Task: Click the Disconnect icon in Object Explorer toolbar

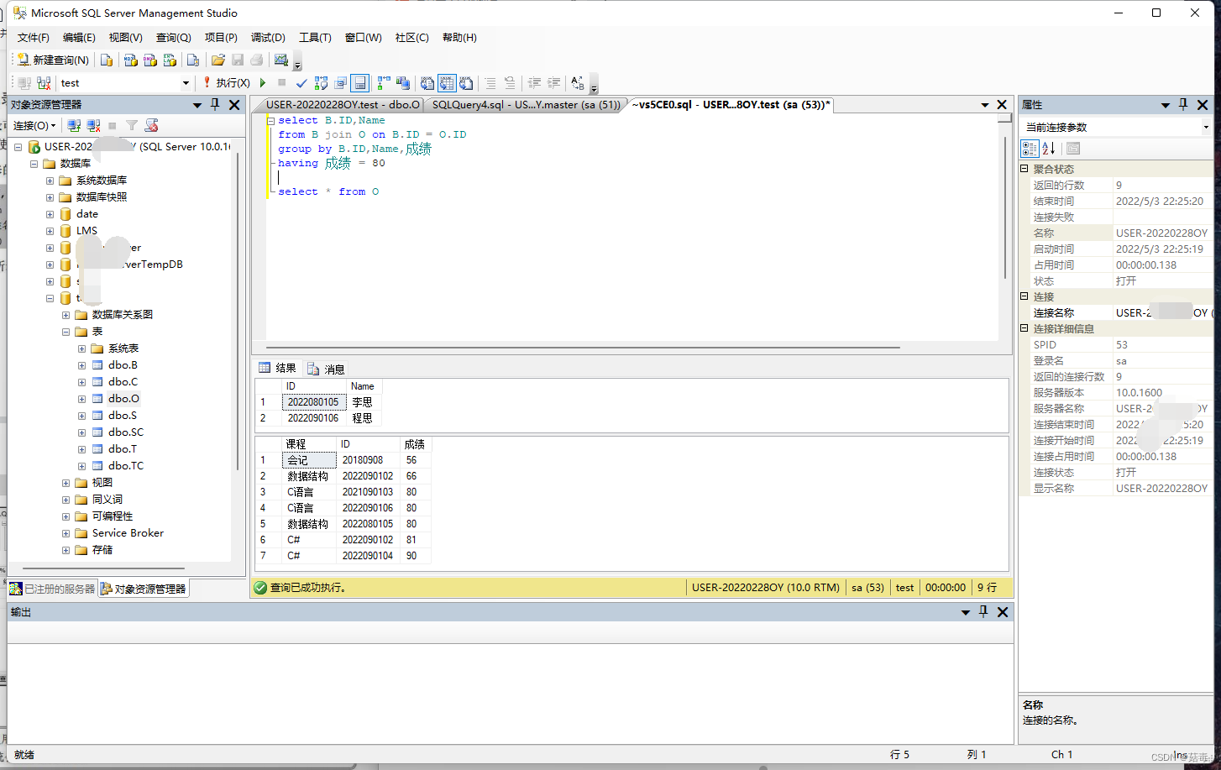Action: pyautogui.click(x=93, y=125)
